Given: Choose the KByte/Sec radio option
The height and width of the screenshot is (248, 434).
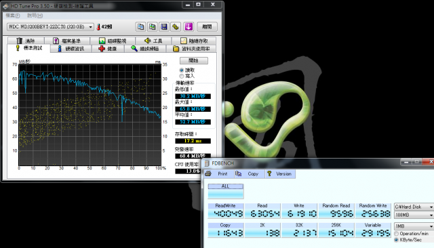Looking at the screenshot, I should point(396,240).
